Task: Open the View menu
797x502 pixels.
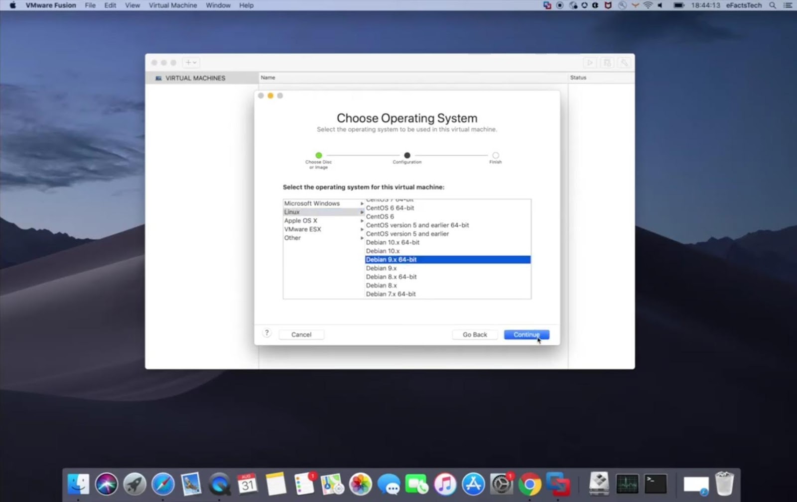Action: pos(133,5)
